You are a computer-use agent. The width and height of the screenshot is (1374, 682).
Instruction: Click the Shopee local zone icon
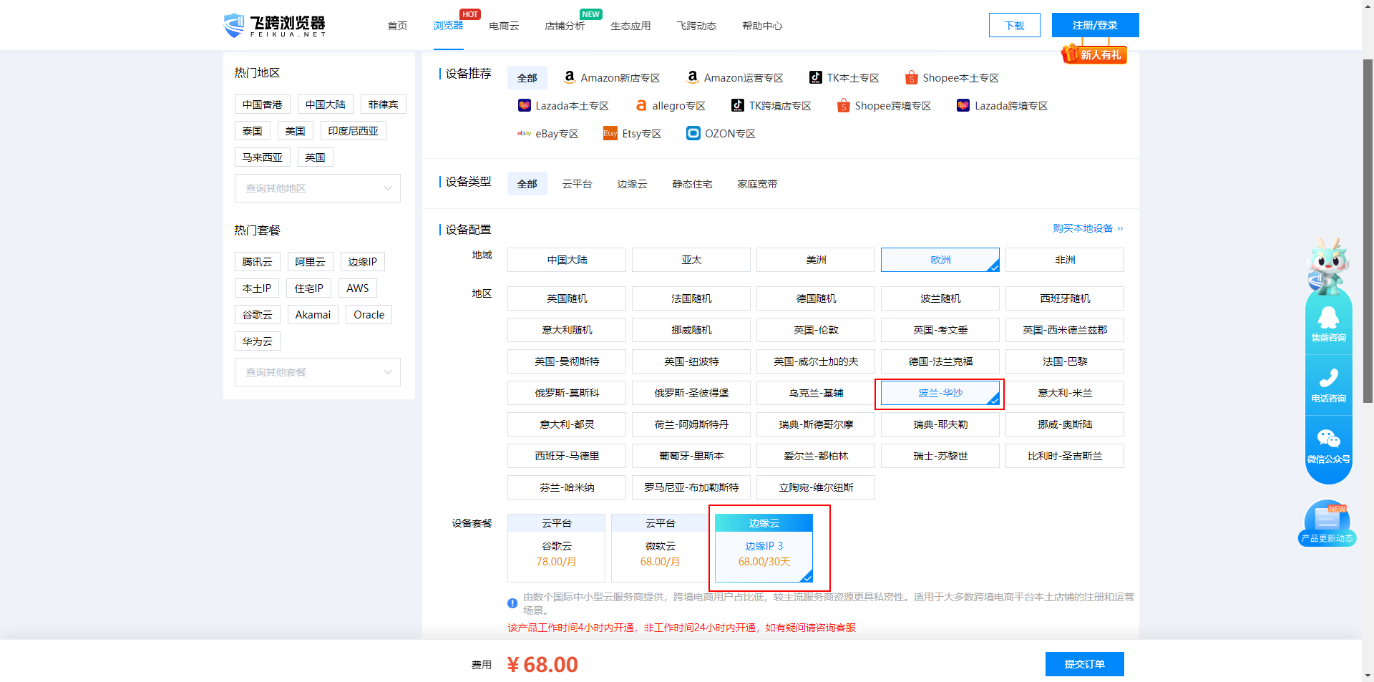[x=911, y=77]
